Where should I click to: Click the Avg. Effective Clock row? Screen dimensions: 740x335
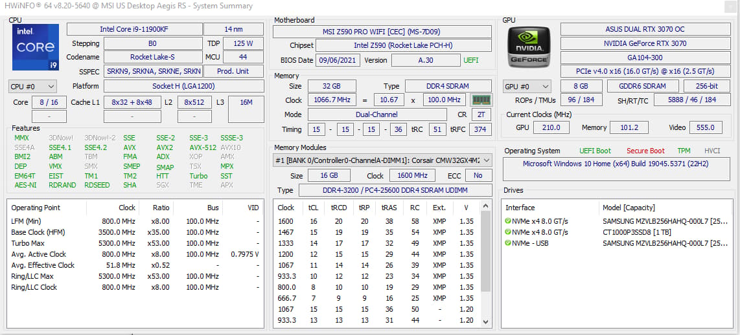click(x=135, y=265)
